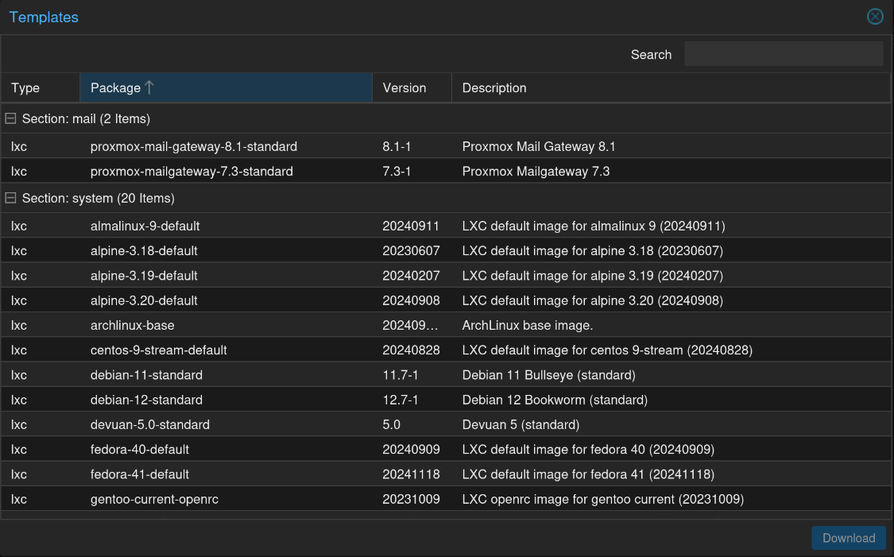
Task: Click version 8.1-1 cell
Action: click(x=397, y=146)
